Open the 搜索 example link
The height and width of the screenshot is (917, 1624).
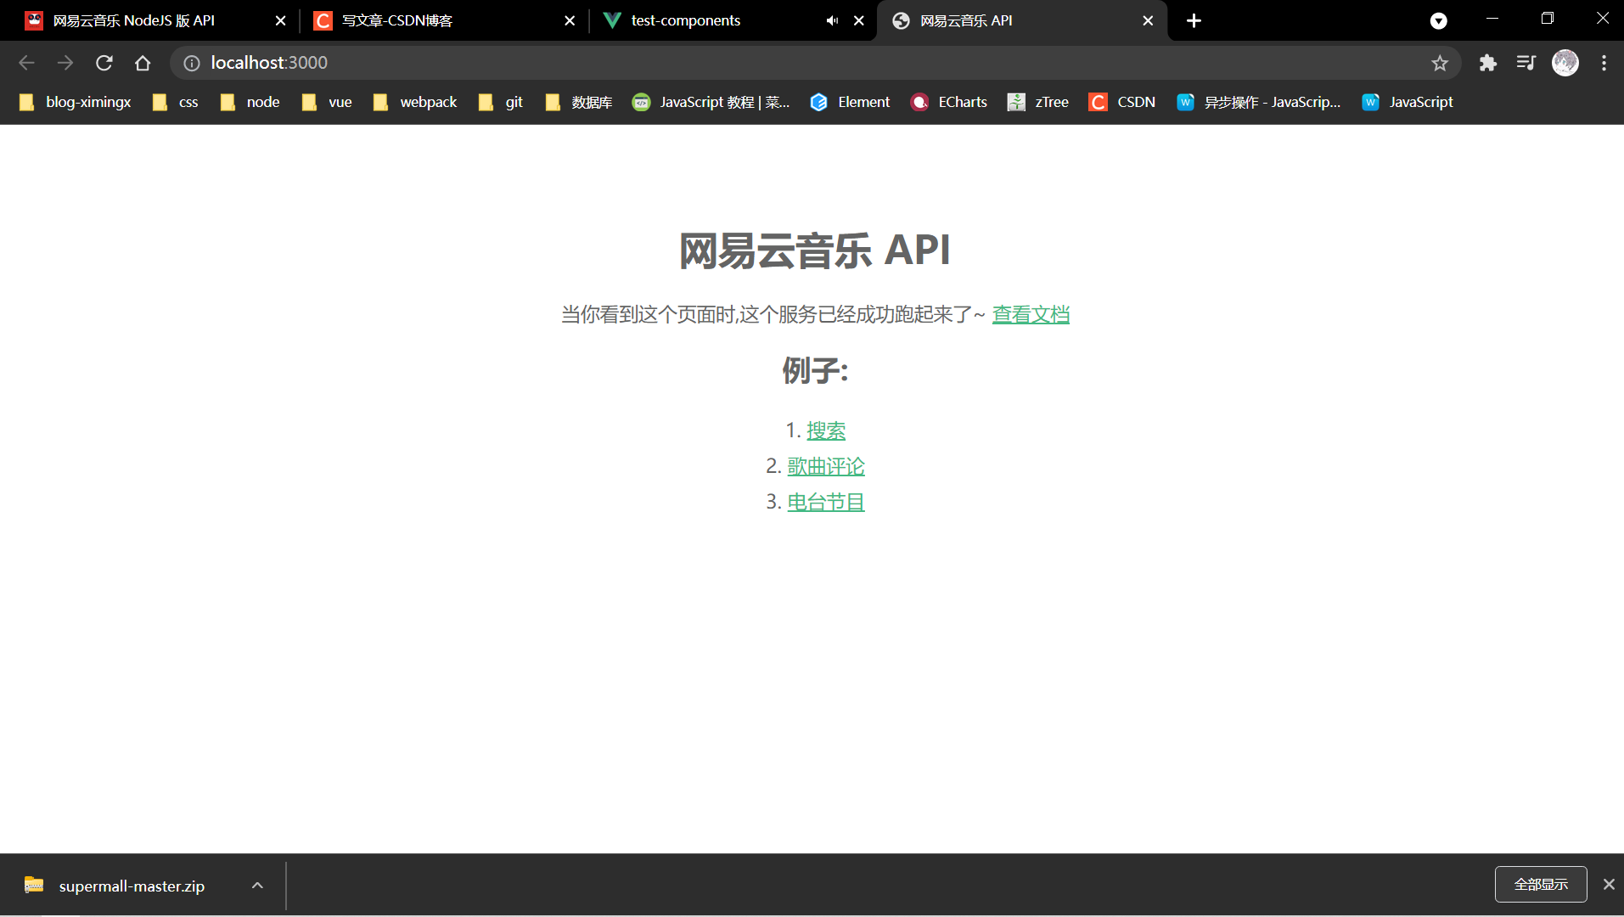(826, 430)
